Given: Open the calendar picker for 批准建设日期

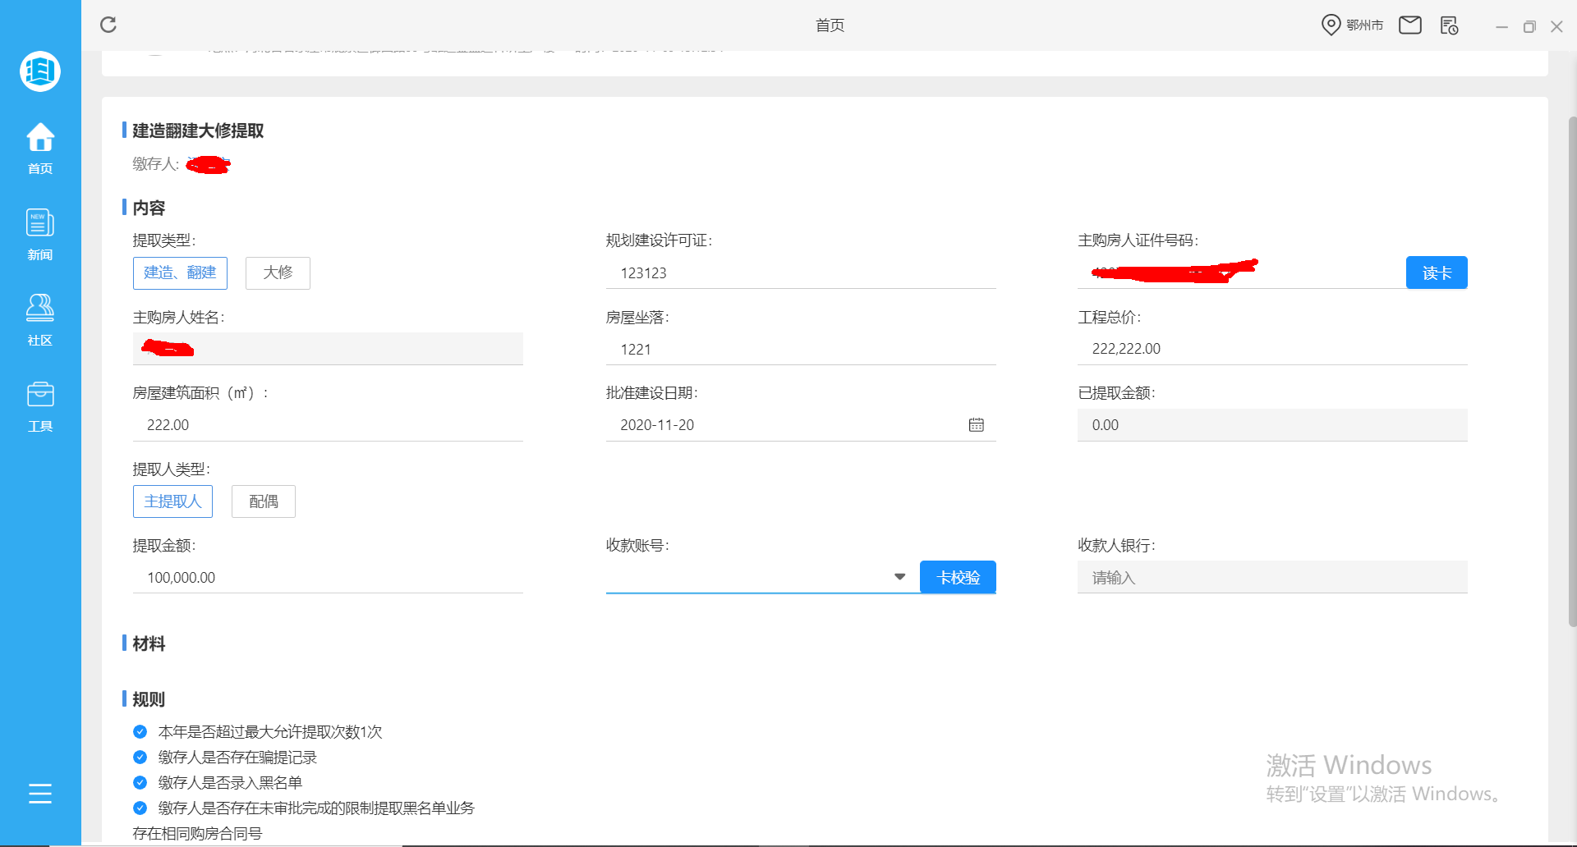Looking at the screenshot, I should click(x=976, y=424).
